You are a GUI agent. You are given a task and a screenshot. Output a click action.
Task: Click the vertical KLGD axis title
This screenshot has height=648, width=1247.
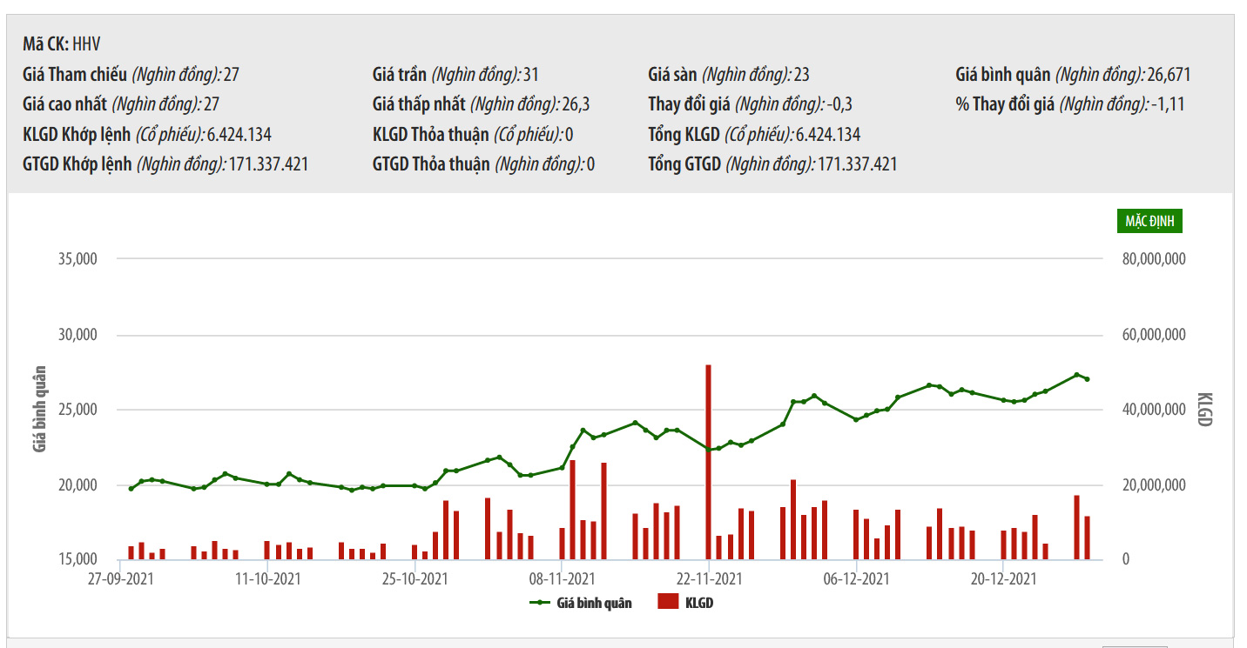pyautogui.click(x=1203, y=409)
